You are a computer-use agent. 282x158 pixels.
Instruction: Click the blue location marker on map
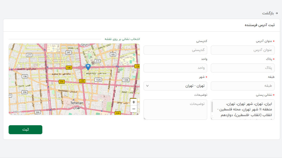88,66
